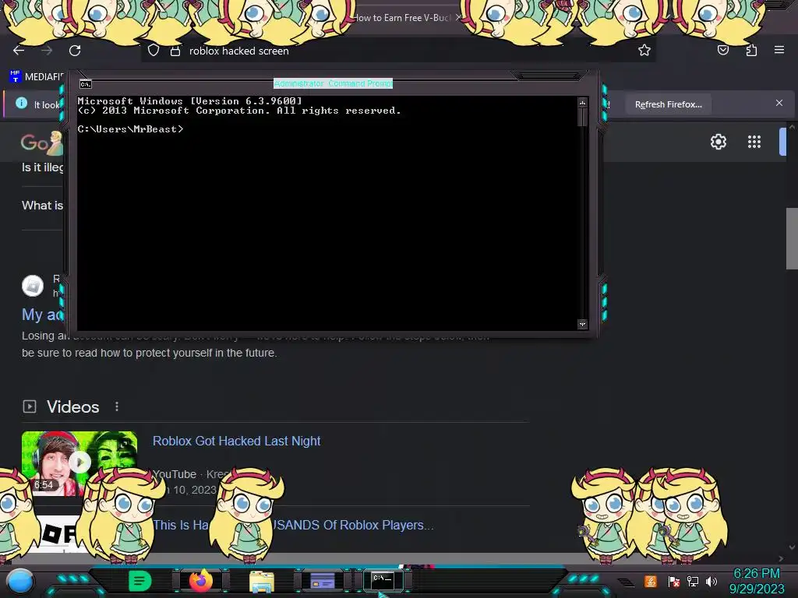The width and height of the screenshot is (798, 598).
Task: Open Command Prompt system menu icon
Action: point(86,84)
